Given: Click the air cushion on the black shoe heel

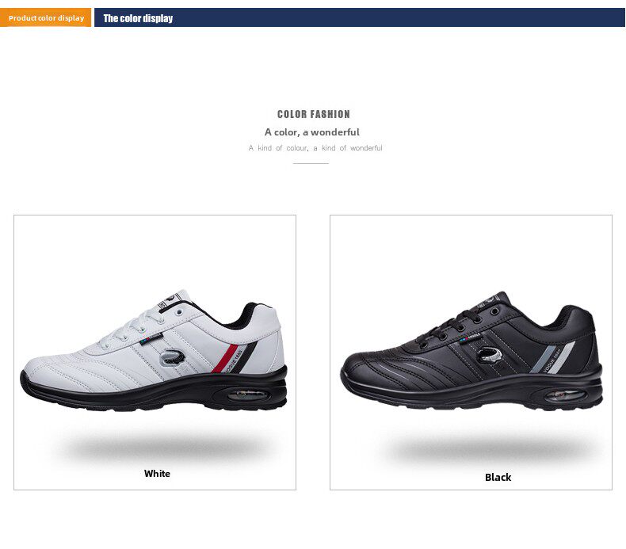Looking at the screenshot, I should click(564, 395).
